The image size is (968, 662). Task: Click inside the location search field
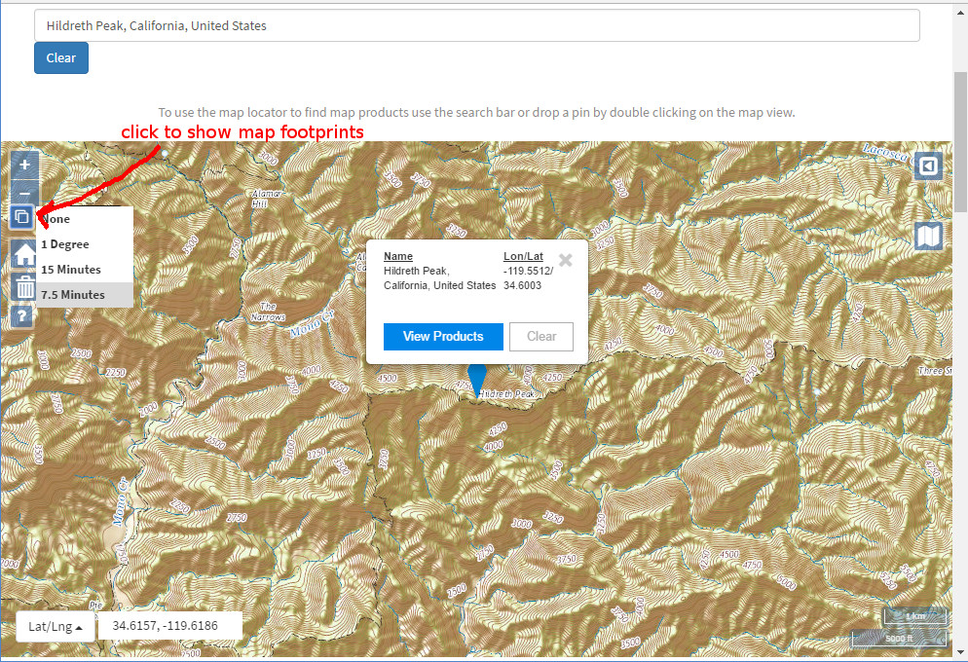477,25
